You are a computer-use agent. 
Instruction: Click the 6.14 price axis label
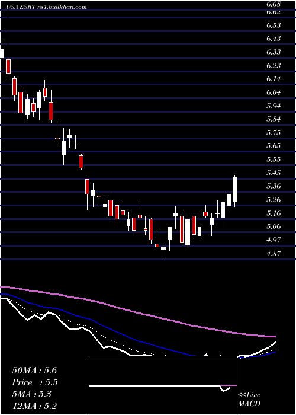(x=274, y=79)
